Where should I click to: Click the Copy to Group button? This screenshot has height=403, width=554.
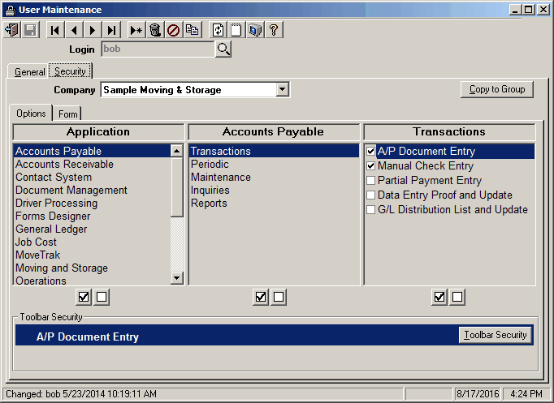point(497,89)
